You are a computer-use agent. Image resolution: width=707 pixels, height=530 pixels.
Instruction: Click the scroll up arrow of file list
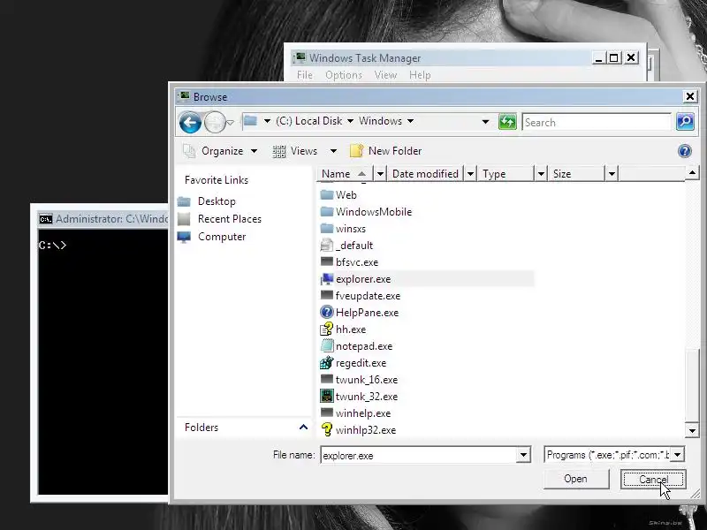pyautogui.click(x=692, y=172)
